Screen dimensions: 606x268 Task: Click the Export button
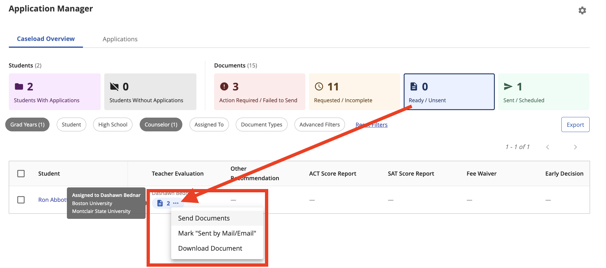[x=575, y=124]
